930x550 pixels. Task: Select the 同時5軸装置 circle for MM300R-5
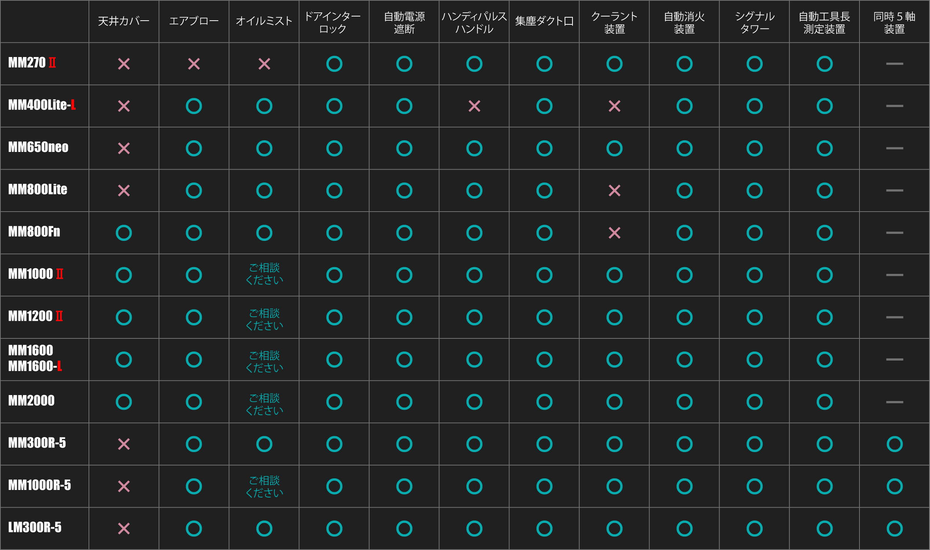coord(894,444)
